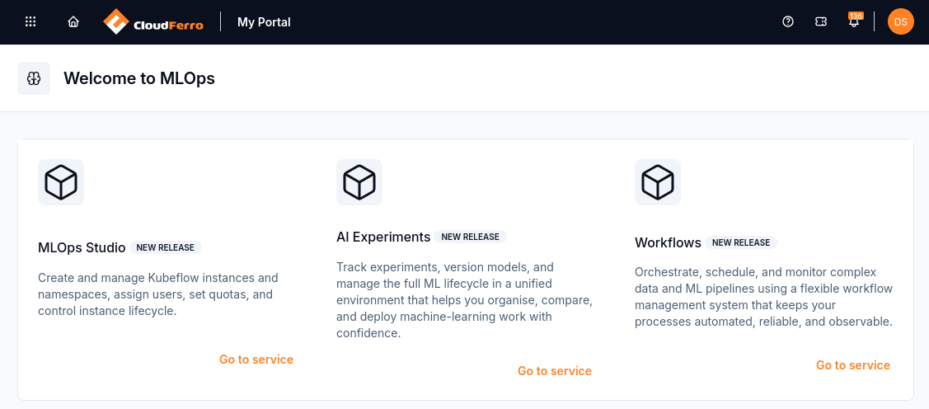The height and width of the screenshot is (409, 929).
Task: Click the description starting 'Orchestrate, schedule, and monitor'
Action: [763, 297]
